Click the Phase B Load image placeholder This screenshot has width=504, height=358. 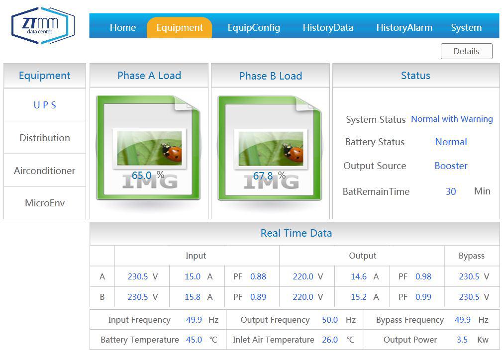(270, 148)
